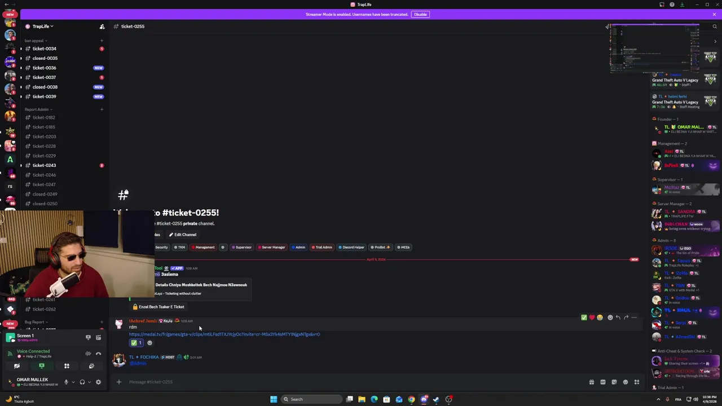Open the Windows Start menu
The image size is (722, 406).
pos(274,399)
